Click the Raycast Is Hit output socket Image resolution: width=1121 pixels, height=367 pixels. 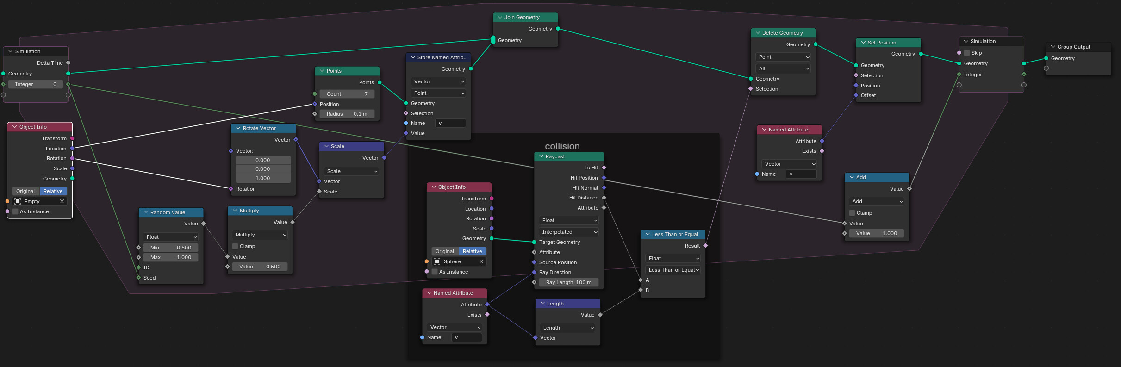pyautogui.click(x=604, y=168)
